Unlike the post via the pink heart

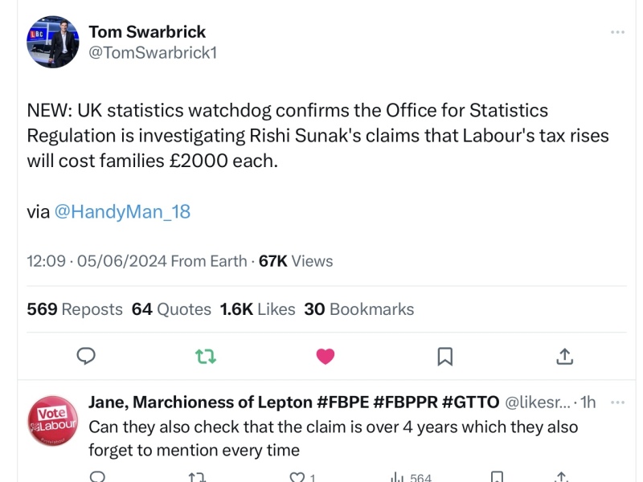[x=326, y=356]
